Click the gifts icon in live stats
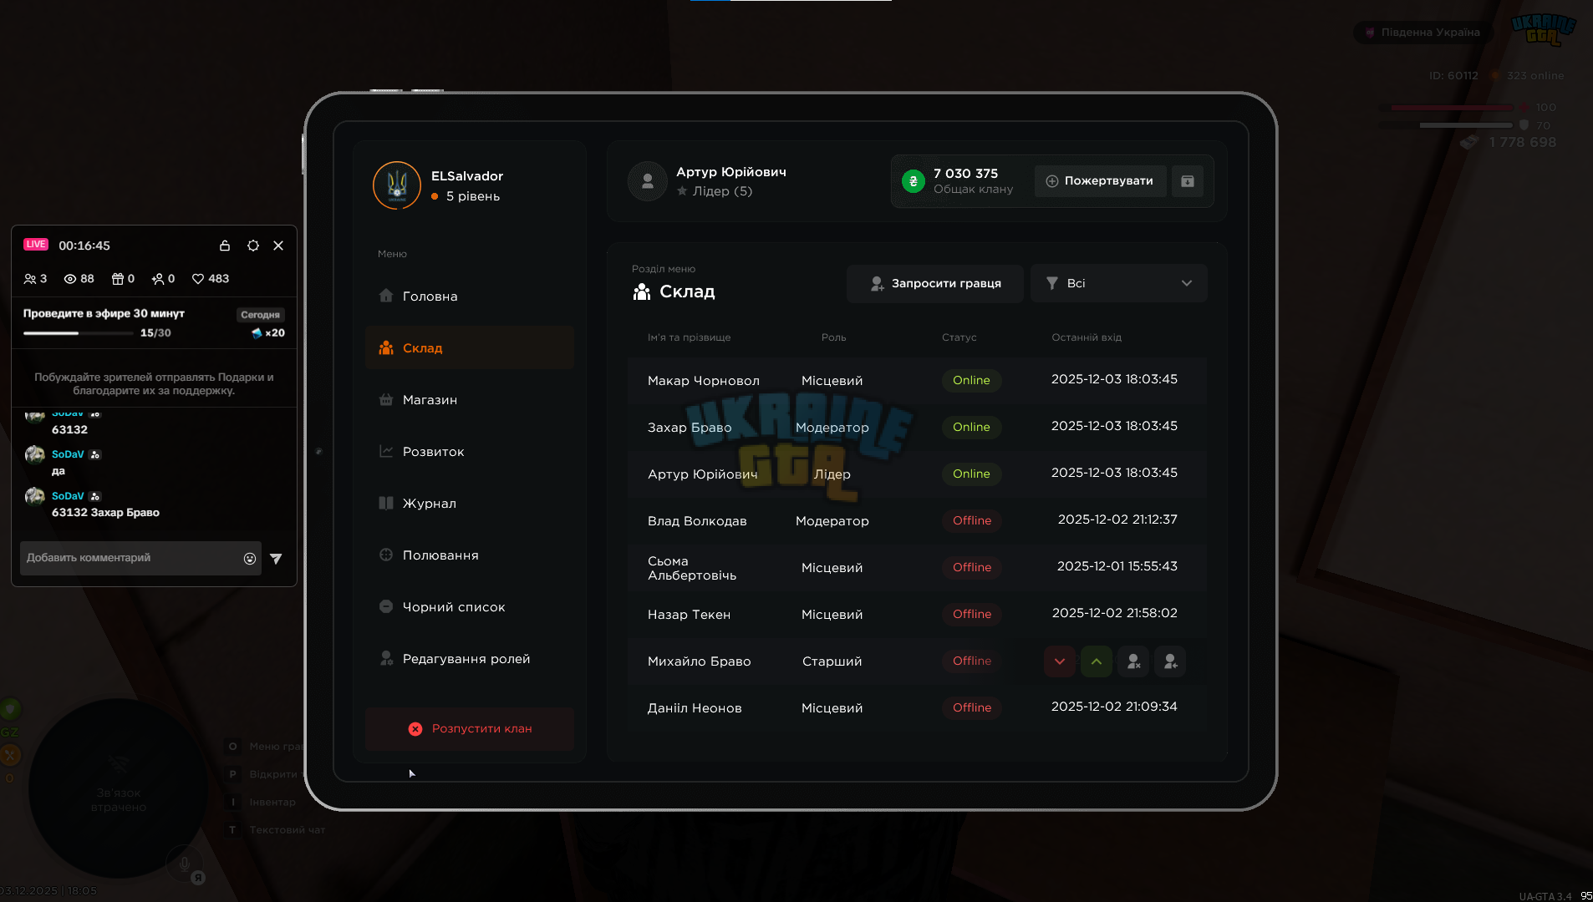 coord(118,279)
